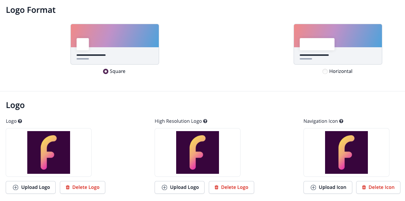Click plus icon in Upload Icon button
Image resolution: width=405 pixels, height=201 pixels.
(313, 187)
